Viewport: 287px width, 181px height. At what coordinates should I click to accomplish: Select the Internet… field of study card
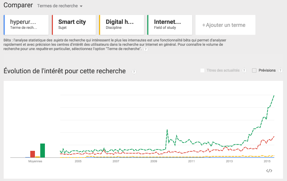(x=170, y=25)
